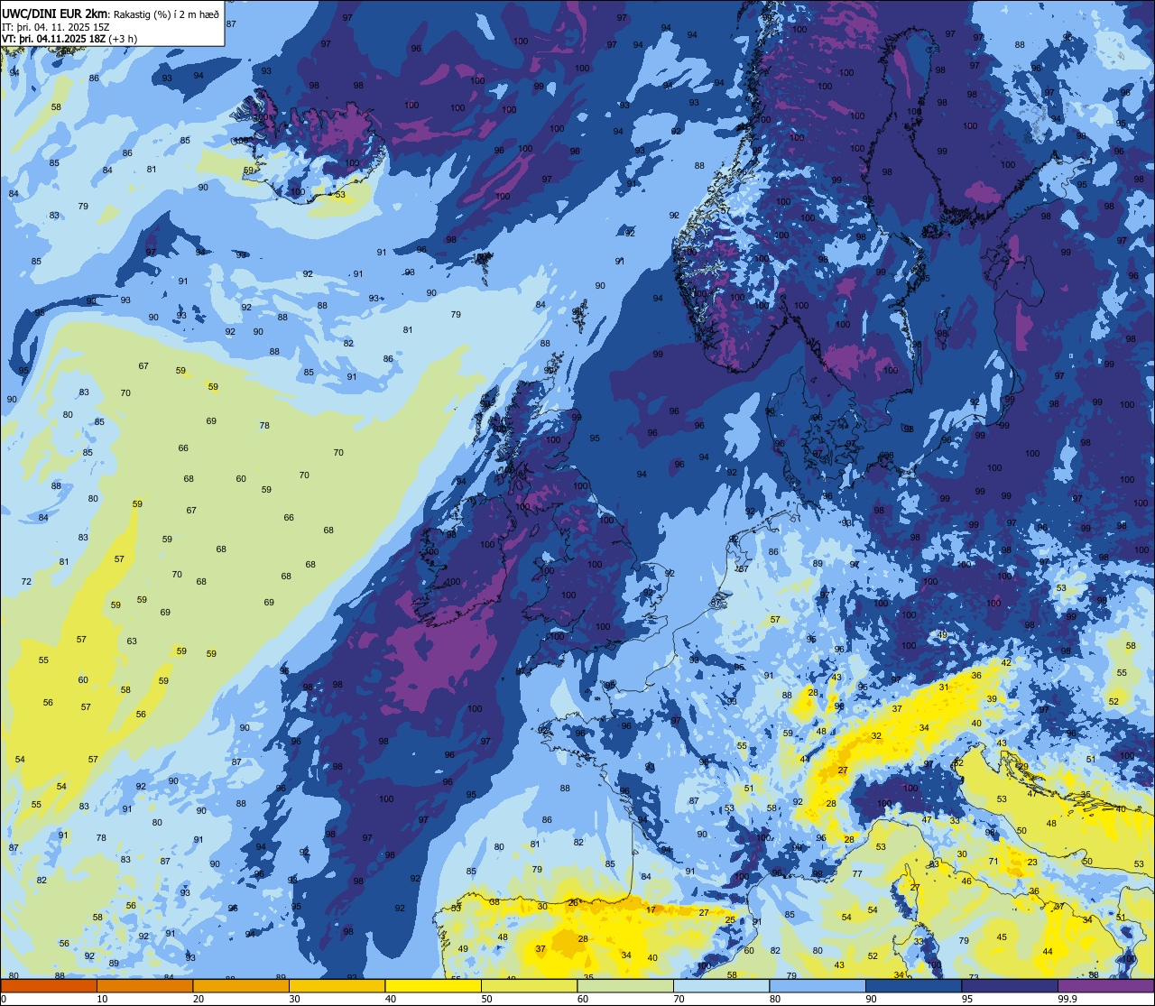Click the legend tick label "95"
Image resolution: width=1155 pixels, height=1006 pixels.
pyautogui.click(x=967, y=999)
